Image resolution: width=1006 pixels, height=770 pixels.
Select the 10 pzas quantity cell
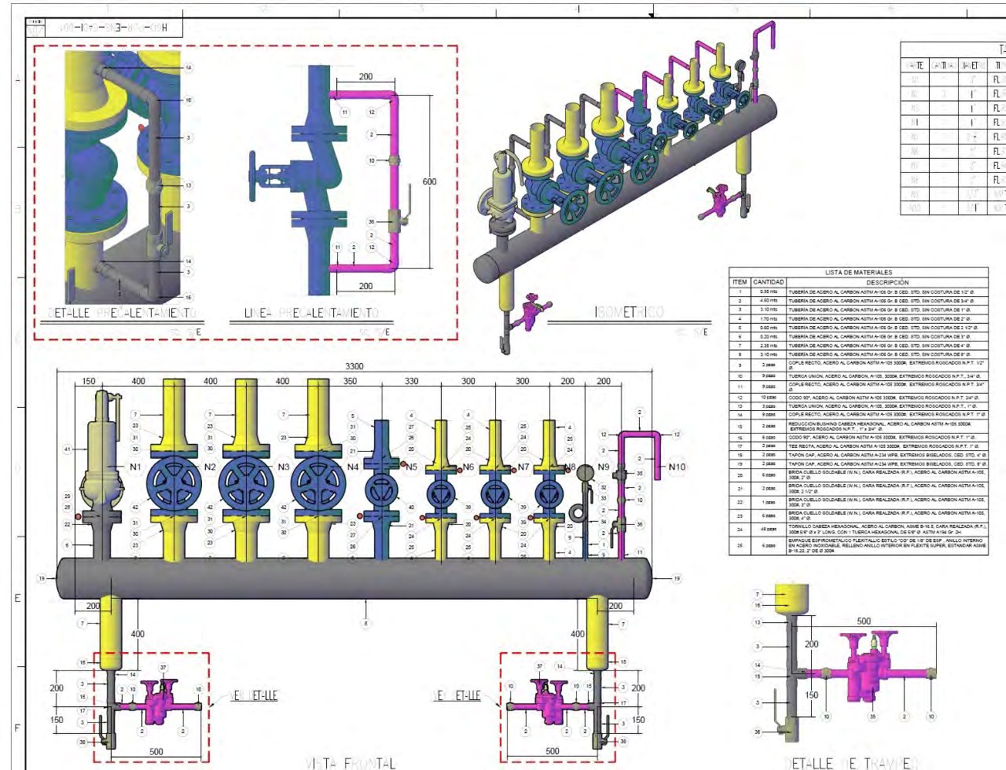tap(769, 398)
